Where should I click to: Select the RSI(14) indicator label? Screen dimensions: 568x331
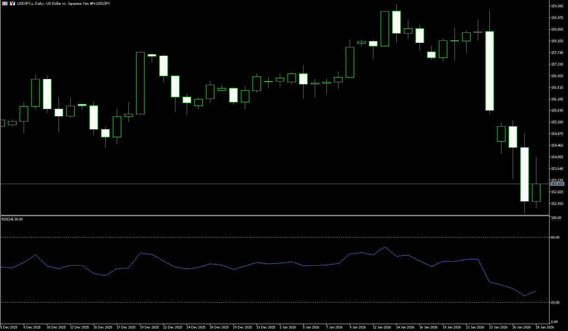pyautogui.click(x=12, y=219)
